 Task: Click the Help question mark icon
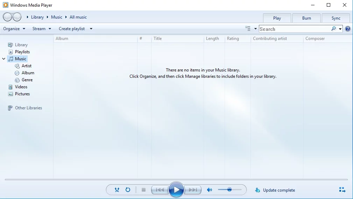click(348, 29)
